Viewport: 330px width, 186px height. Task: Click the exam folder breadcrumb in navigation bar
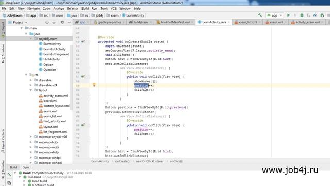click(x=114, y=16)
